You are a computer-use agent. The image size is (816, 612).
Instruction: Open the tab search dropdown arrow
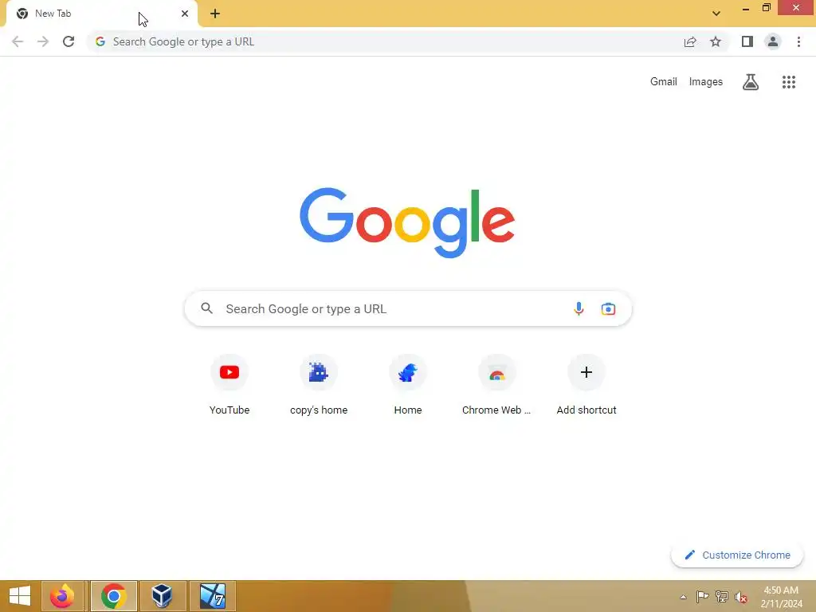pyautogui.click(x=716, y=14)
